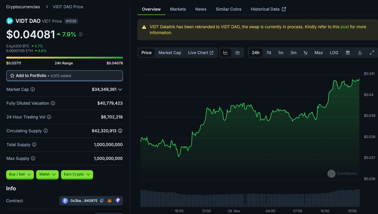This screenshot has width=378, height=214.
Task: Open the calendar date range picker
Action: 348,52
